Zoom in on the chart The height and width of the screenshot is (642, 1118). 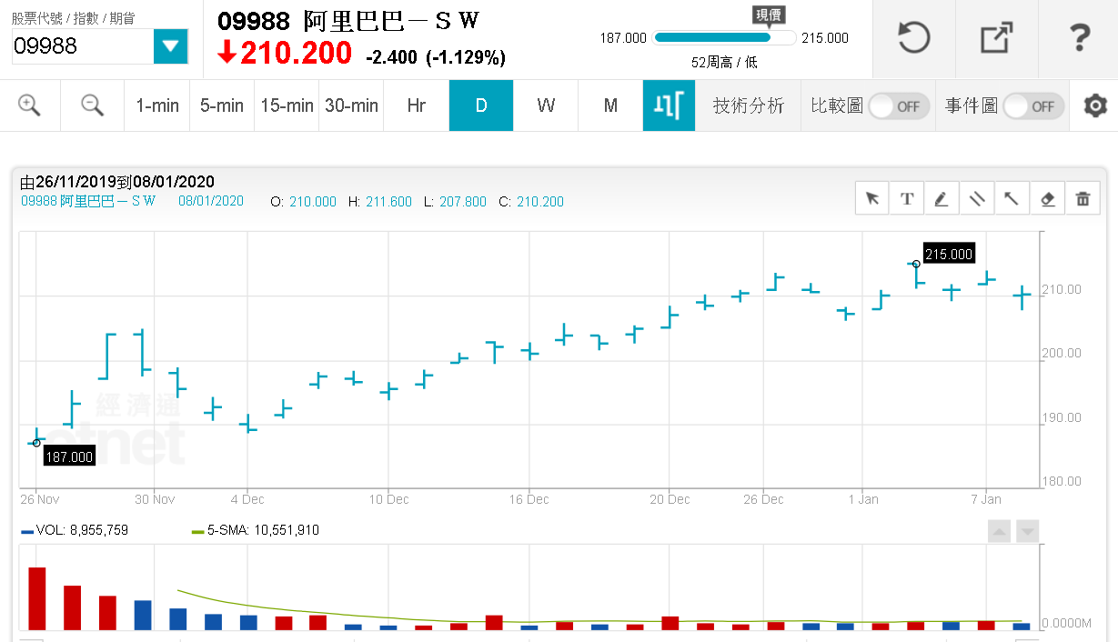tap(30, 105)
